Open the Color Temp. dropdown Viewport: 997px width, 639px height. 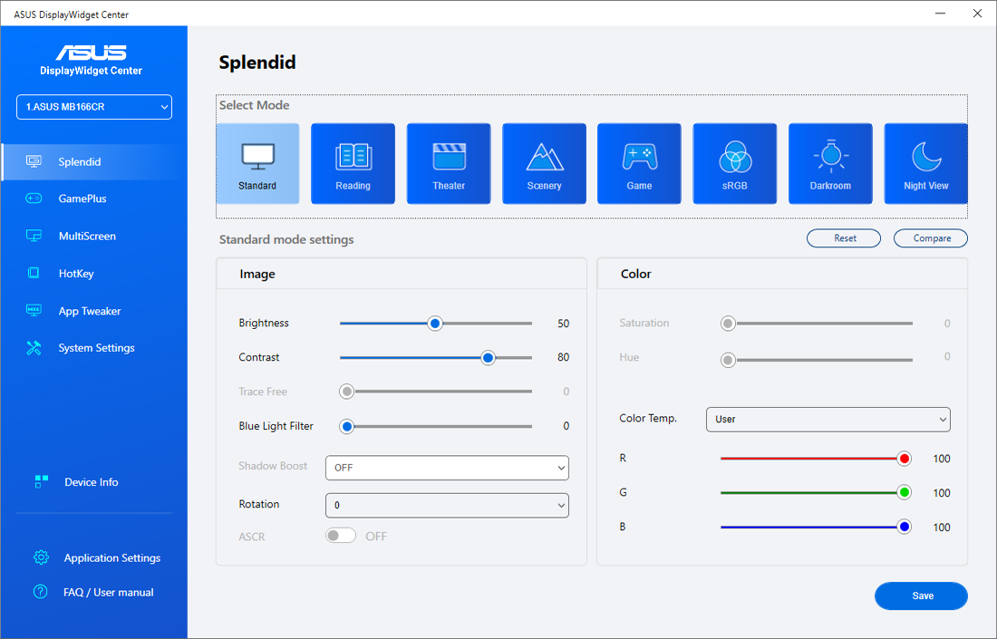coord(828,419)
